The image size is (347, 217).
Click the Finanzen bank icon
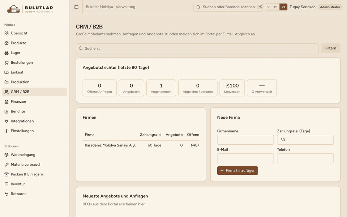point(7,101)
